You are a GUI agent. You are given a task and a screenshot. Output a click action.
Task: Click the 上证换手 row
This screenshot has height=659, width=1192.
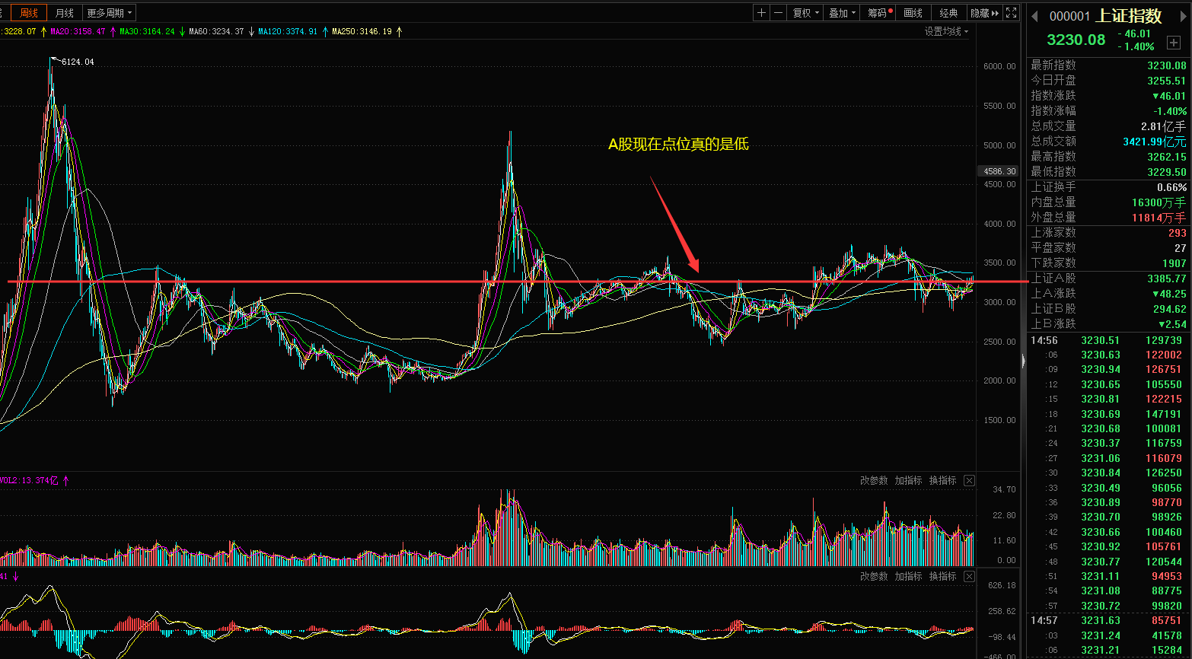tap(1108, 187)
